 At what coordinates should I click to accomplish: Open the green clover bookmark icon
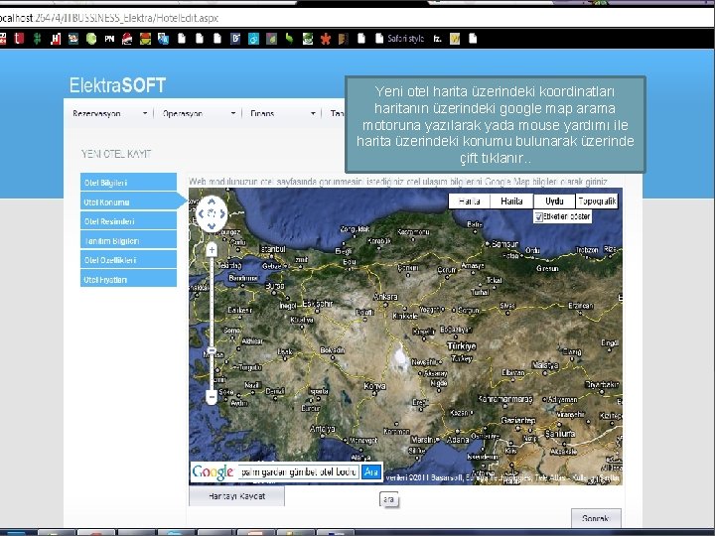[37, 39]
